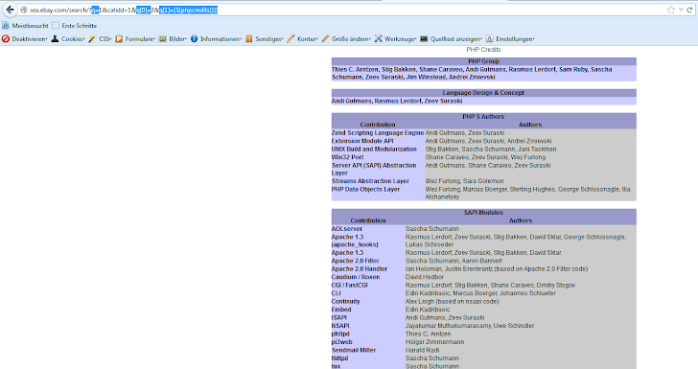Open the Einstellungen toolbar menu

click(510, 39)
